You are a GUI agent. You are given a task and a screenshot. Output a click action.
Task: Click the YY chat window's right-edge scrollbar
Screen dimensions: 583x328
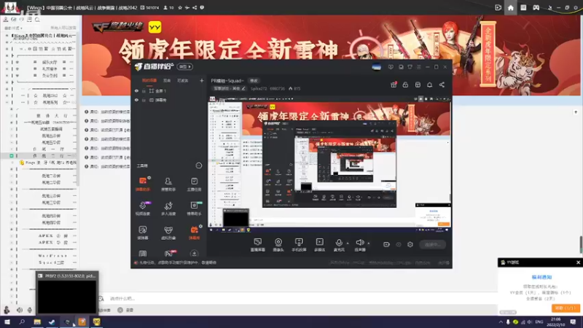pyautogui.click(x=580, y=244)
